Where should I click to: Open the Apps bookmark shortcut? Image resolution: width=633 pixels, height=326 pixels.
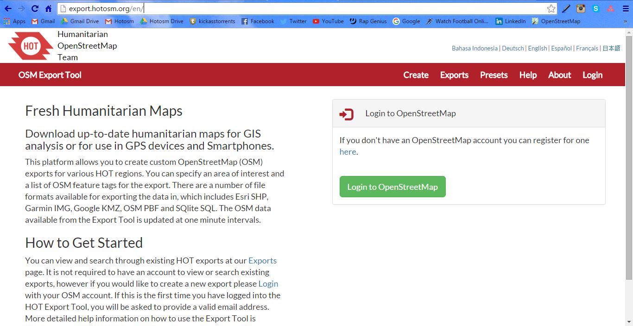[14, 21]
